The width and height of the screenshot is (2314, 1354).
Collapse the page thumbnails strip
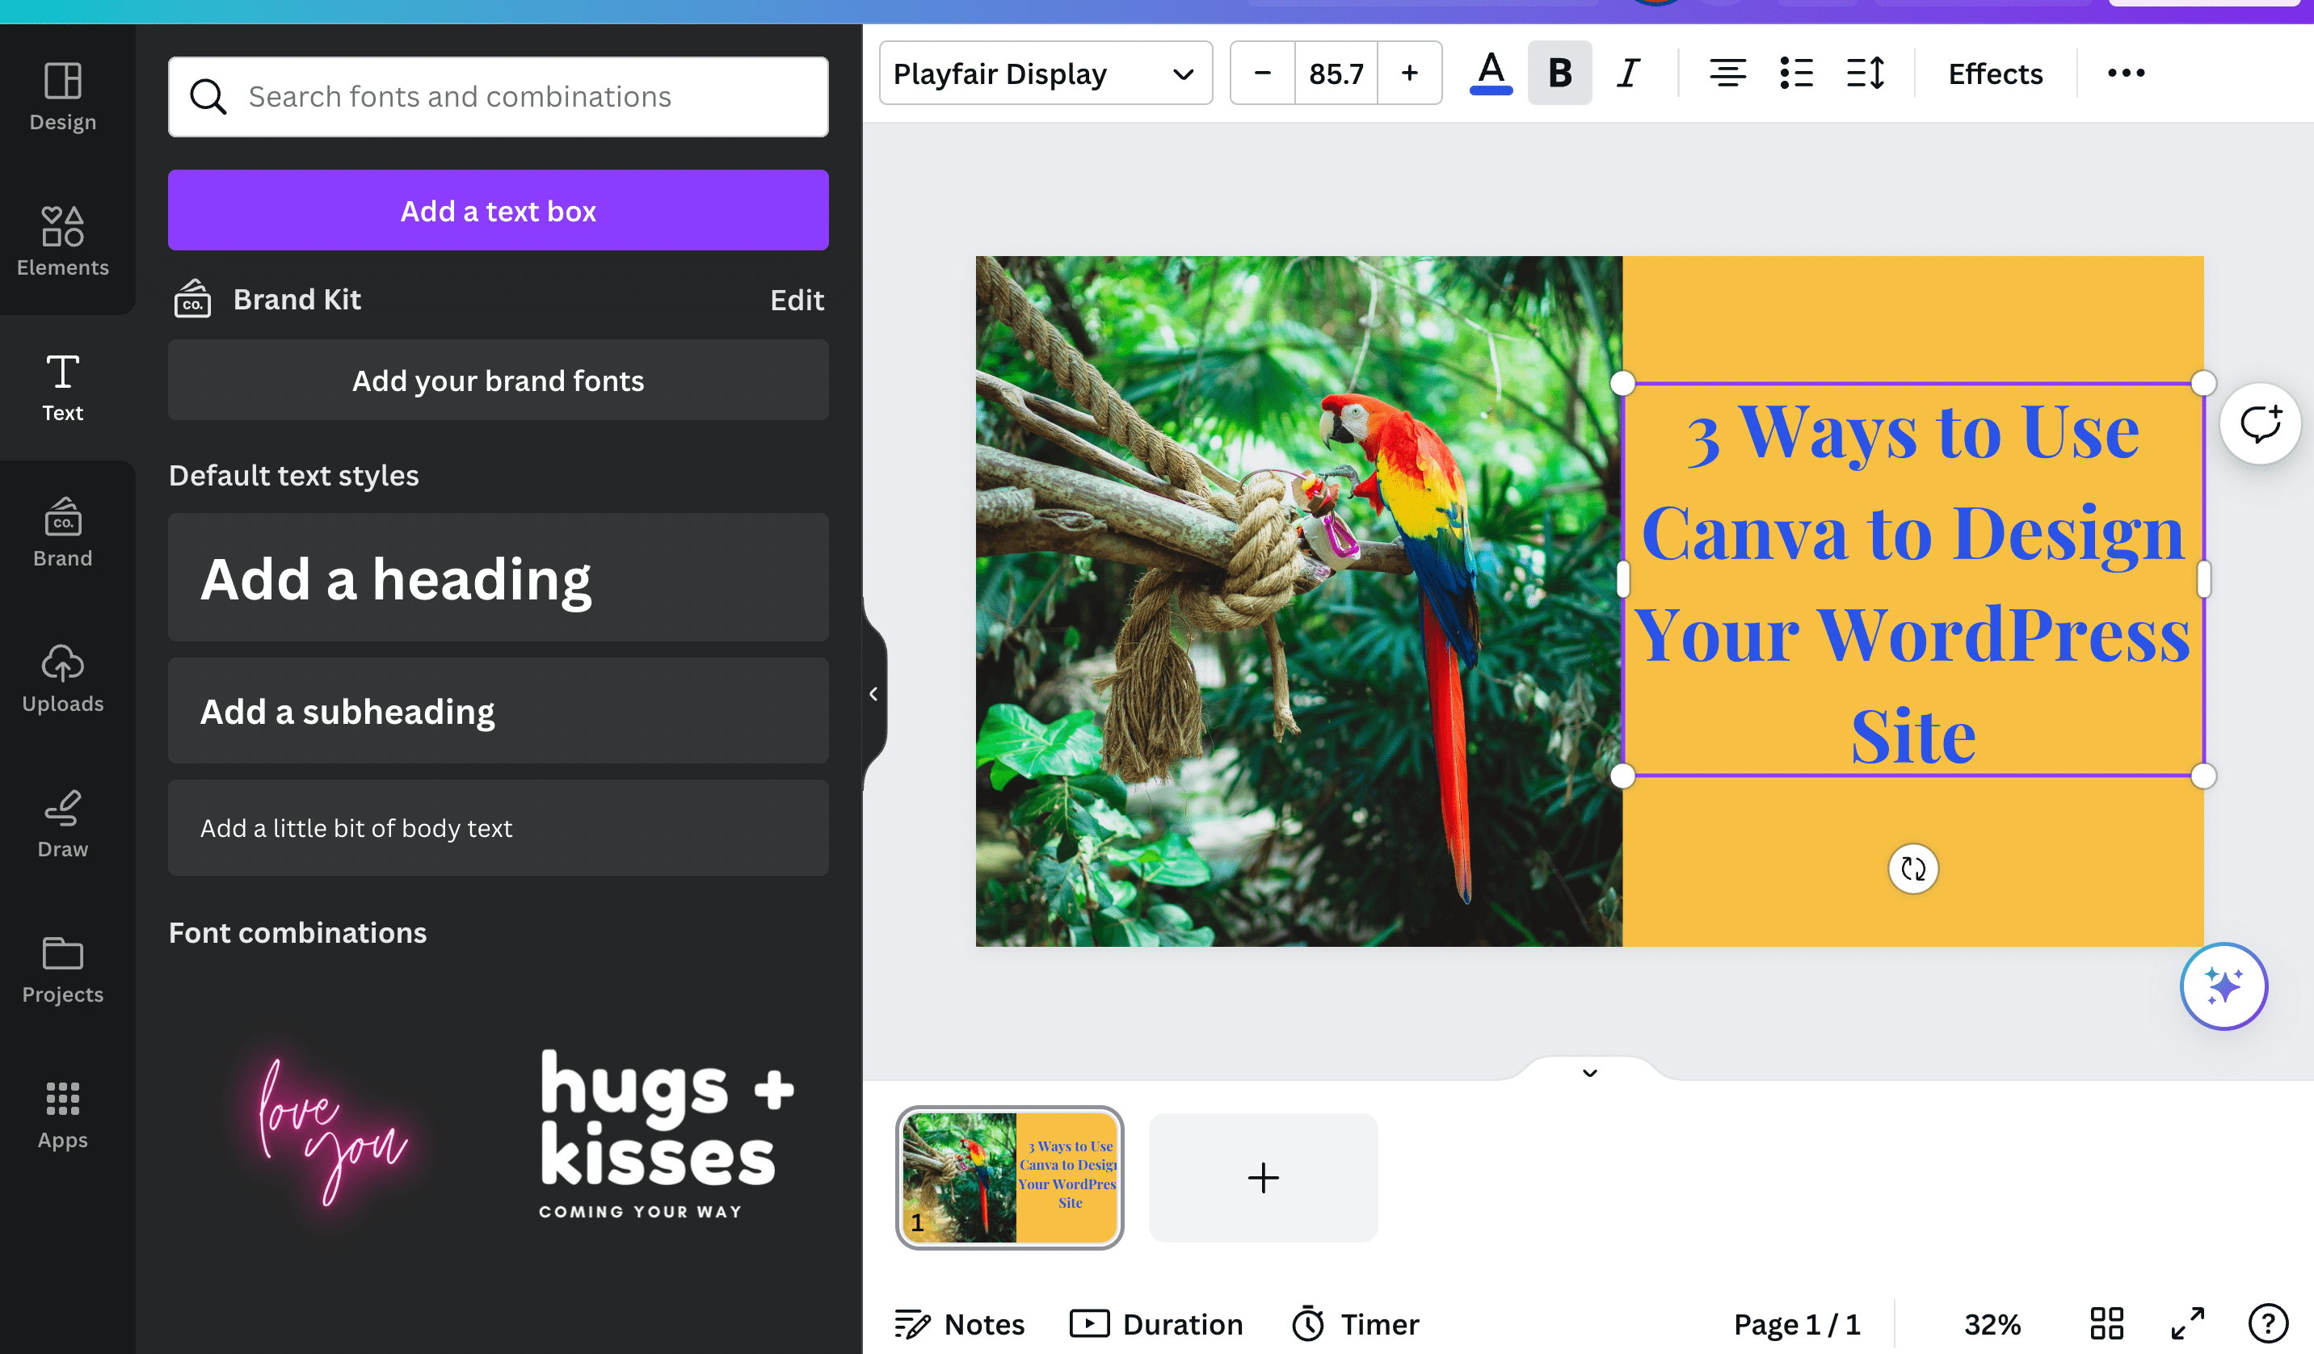(x=1588, y=1072)
